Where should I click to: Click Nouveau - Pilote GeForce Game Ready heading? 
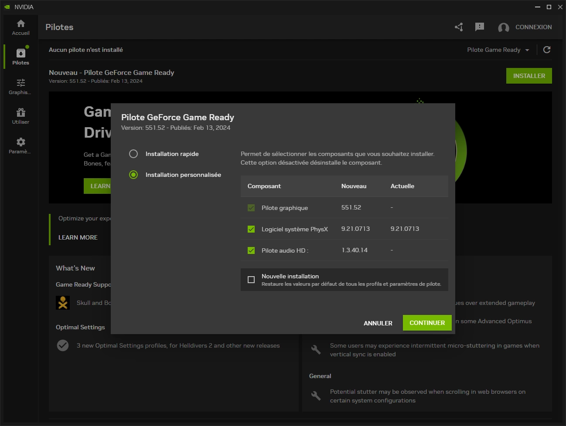point(112,72)
